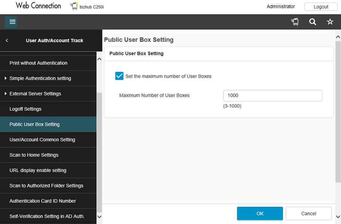Select Logoff Settings in sidebar
The height and width of the screenshot is (224, 341).
[25, 109]
